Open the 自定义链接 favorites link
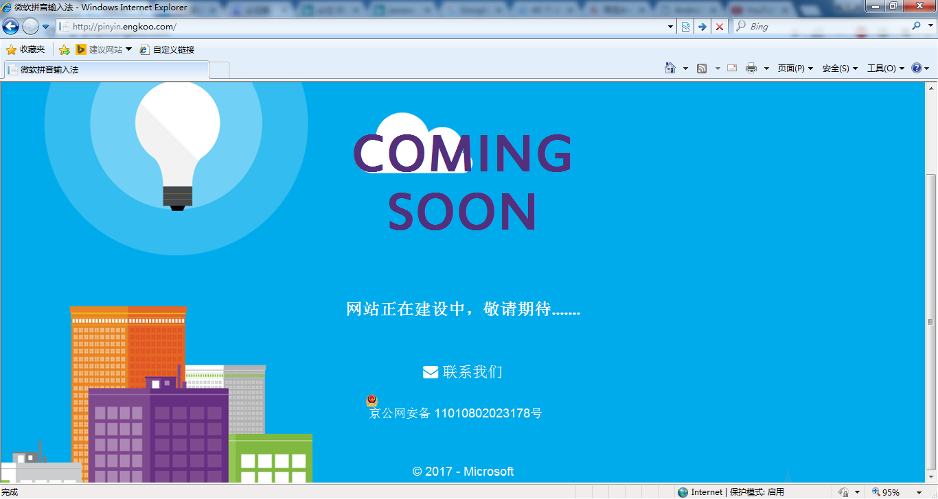 (167, 49)
